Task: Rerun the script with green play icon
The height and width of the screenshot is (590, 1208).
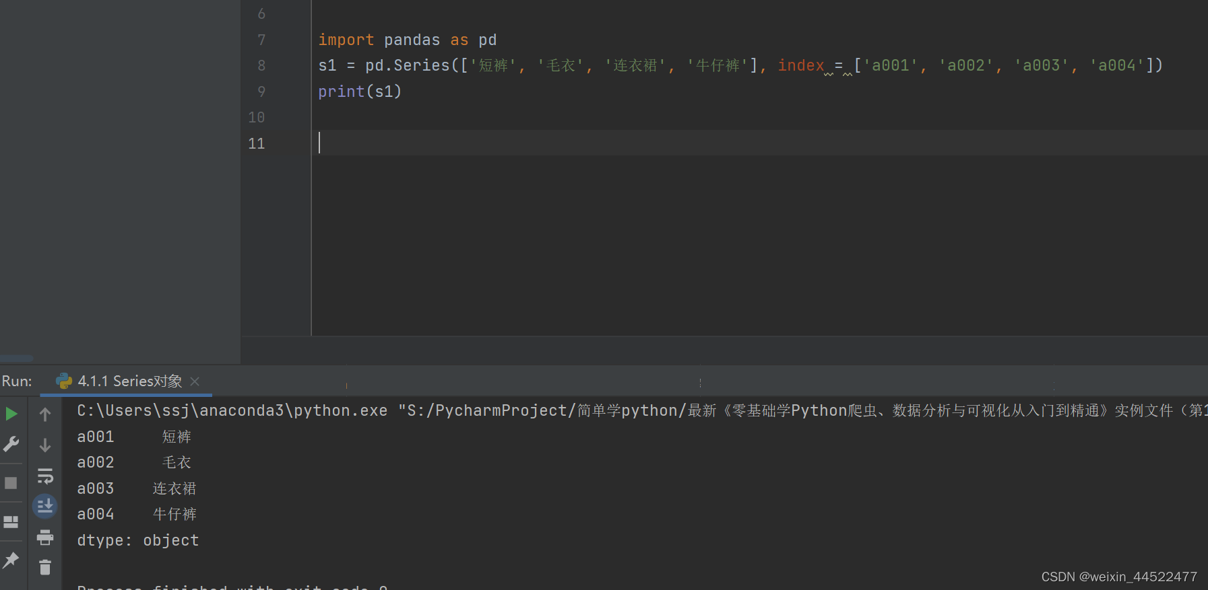Action: pos(11,414)
